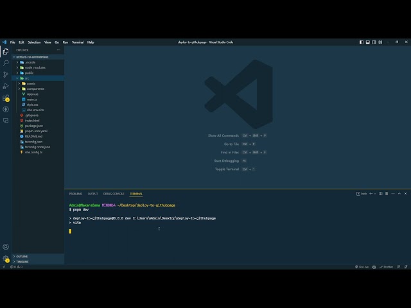
Task: Split the terminal
Action: coord(380,194)
